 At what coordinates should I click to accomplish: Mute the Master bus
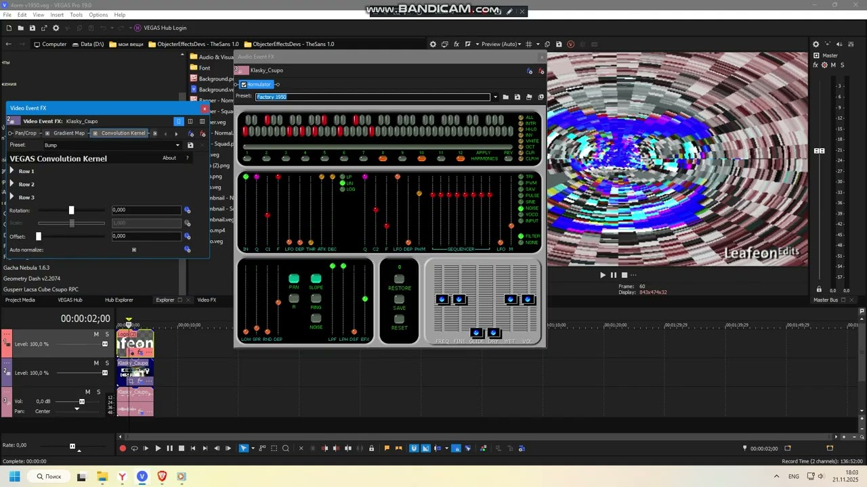click(833, 65)
